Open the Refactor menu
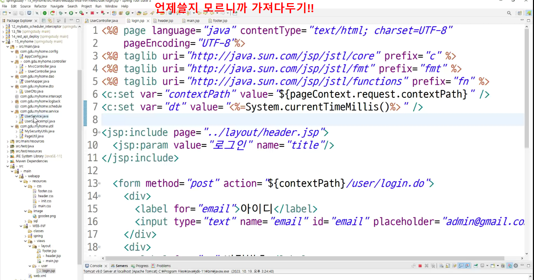Image resolution: width=534 pixels, height=280 pixels. coord(40,6)
